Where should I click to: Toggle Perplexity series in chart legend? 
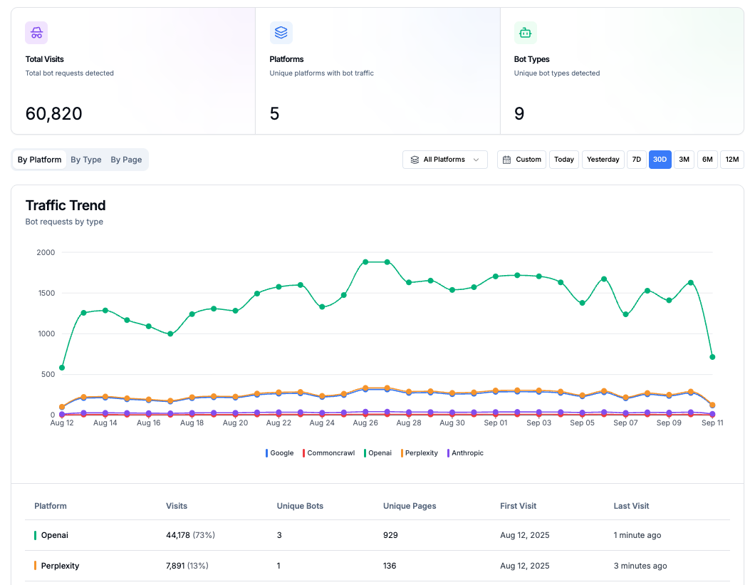pos(420,453)
